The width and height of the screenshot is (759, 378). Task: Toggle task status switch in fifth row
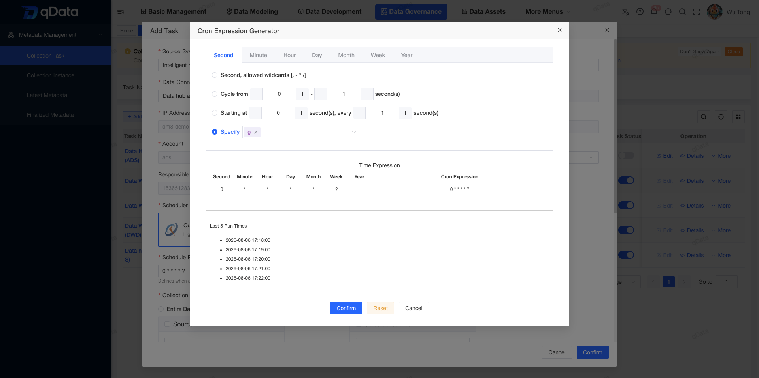pos(626,255)
